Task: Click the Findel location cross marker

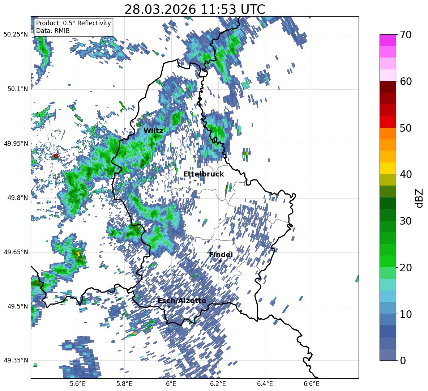Action: [221, 261]
